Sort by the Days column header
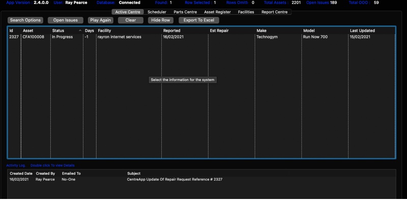 pos(90,31)
